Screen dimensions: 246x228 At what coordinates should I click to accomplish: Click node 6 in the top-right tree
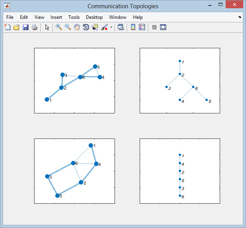[193, 87]
